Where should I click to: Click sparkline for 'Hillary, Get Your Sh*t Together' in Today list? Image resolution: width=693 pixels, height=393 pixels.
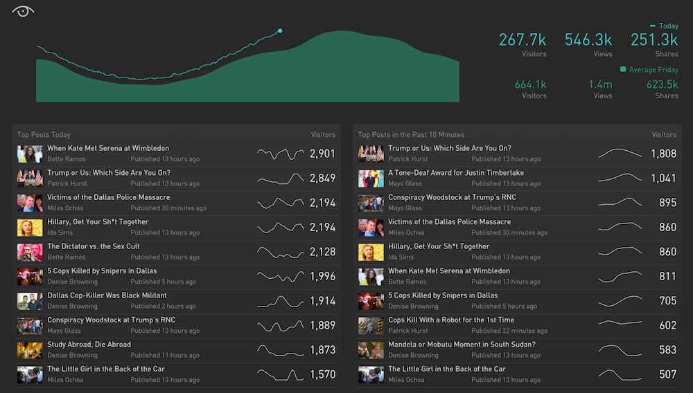[x=280, y=228]
